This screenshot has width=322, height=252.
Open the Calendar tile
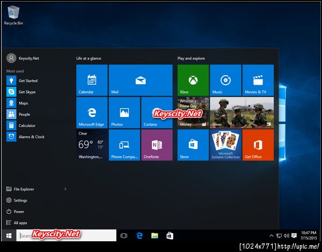point(92,80)
